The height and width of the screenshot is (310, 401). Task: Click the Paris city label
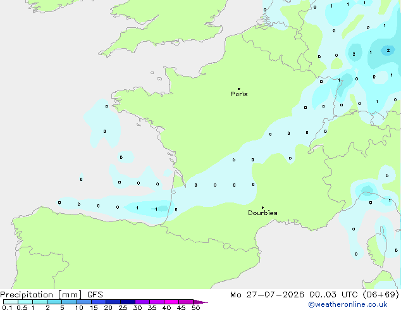tap(239, 94)
